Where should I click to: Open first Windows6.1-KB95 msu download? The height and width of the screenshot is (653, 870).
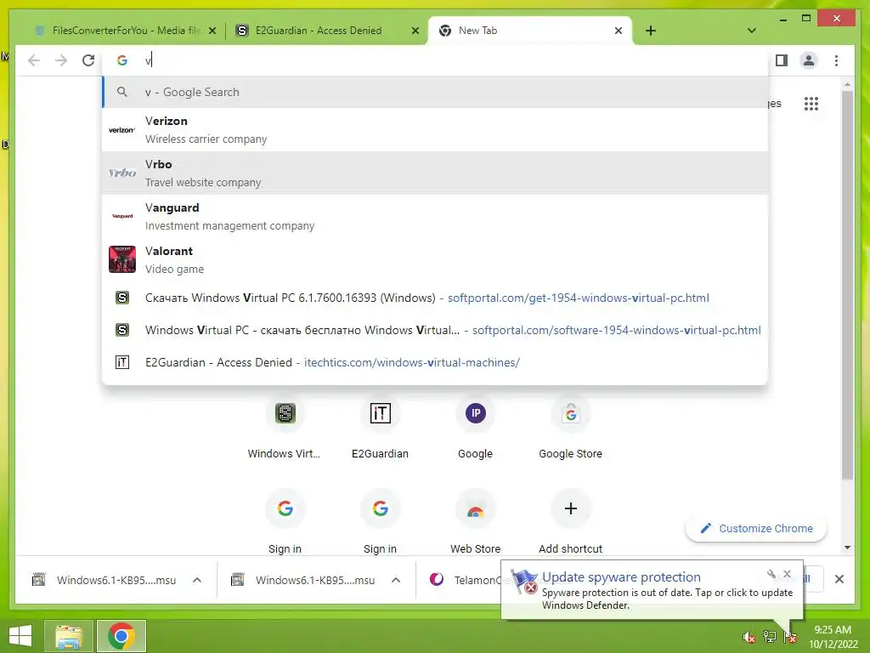tap(105, 580)
